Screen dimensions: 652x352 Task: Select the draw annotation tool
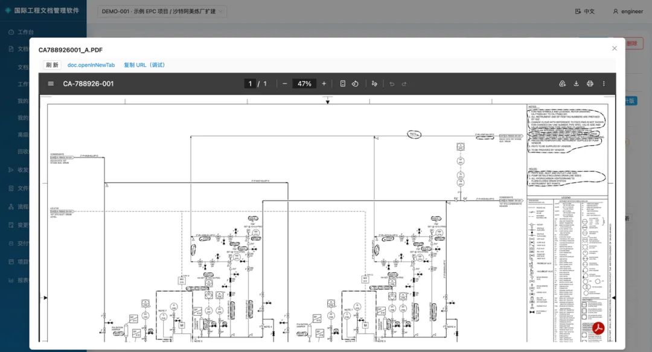[x=374, y=83]
